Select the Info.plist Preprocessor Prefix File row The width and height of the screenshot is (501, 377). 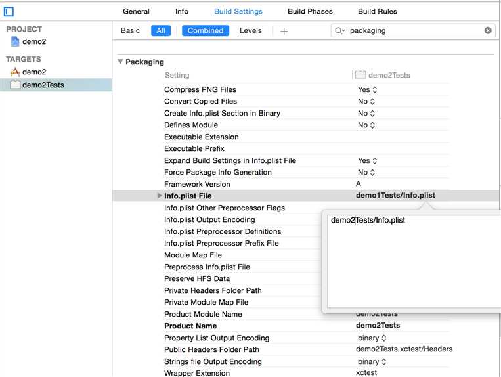(x=243, y=244)
